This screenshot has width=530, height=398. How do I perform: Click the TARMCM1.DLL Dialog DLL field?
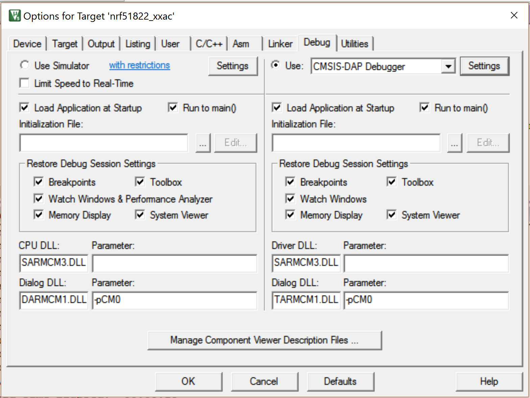306,300
